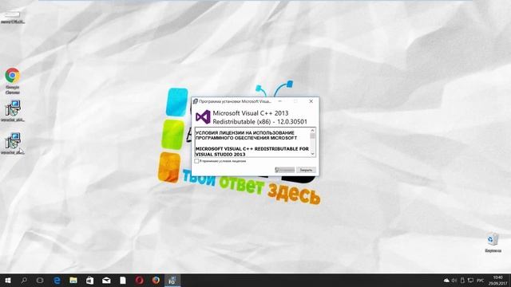Click the 'VISUAL STUDIO 2013' license line
The width and height of the screenshot is (511, 287).
pos(220,154)
